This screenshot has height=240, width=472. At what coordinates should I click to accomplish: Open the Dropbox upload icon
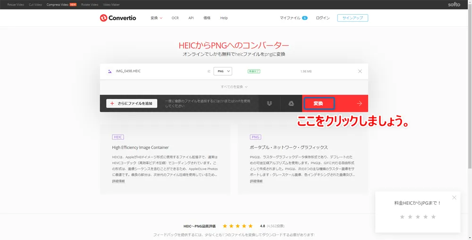click(270, 103)
